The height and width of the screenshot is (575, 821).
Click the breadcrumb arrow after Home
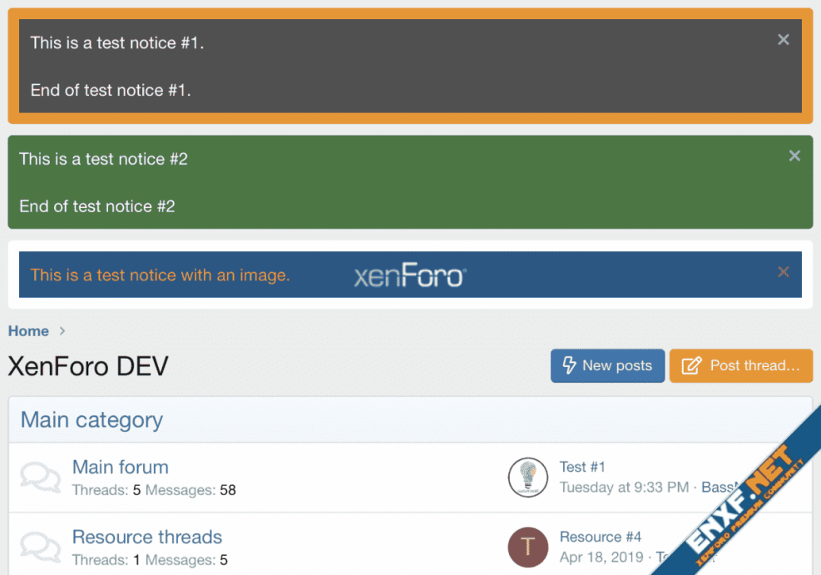pos(62,331)
